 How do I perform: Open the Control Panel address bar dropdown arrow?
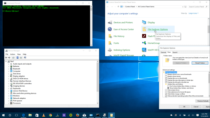click(x=183, y=7)
